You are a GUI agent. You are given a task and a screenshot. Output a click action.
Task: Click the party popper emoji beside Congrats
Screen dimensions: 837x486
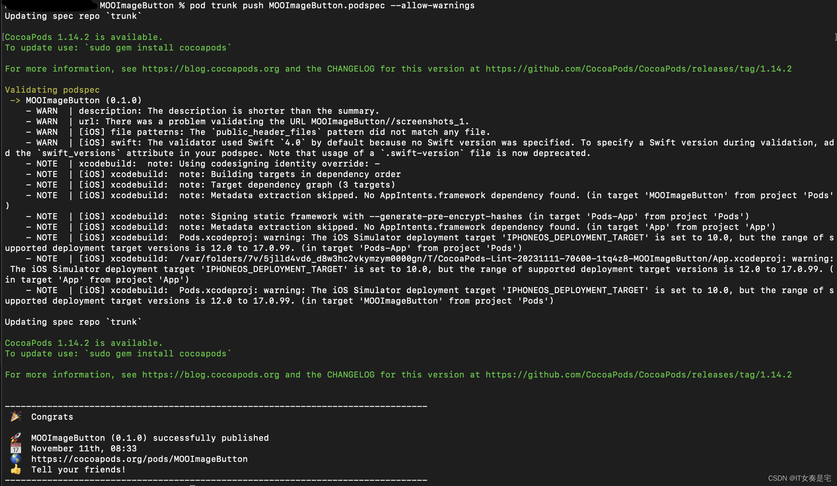[16, 416]
